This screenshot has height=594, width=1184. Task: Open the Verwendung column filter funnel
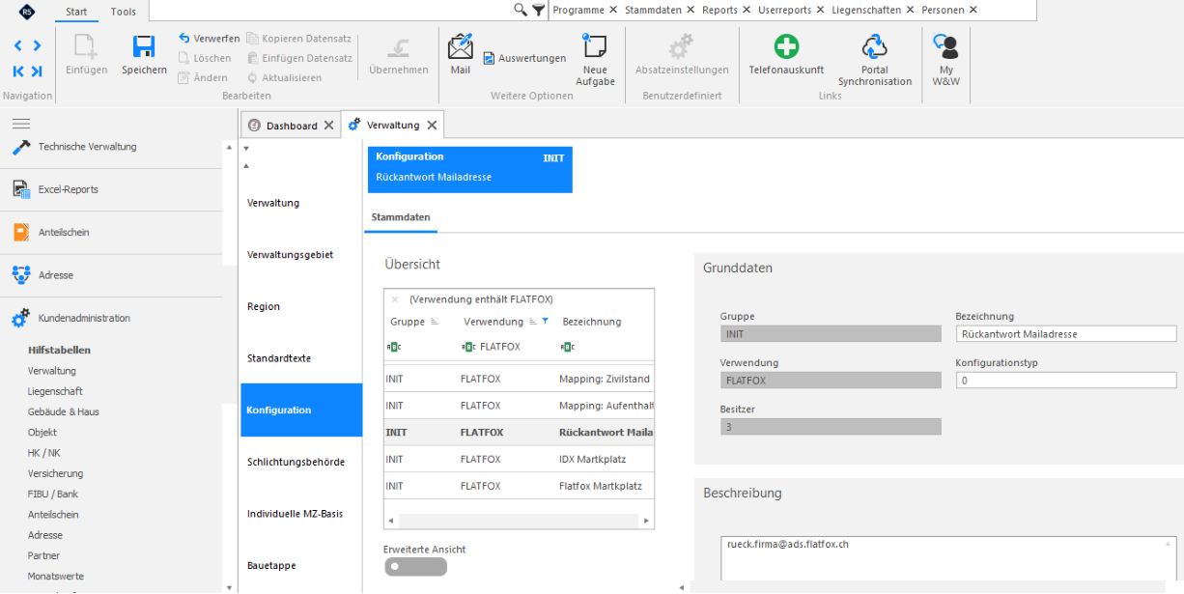point(545,322)
